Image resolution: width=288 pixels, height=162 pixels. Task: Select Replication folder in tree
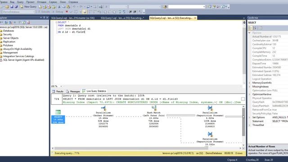(x=9, y=42)
